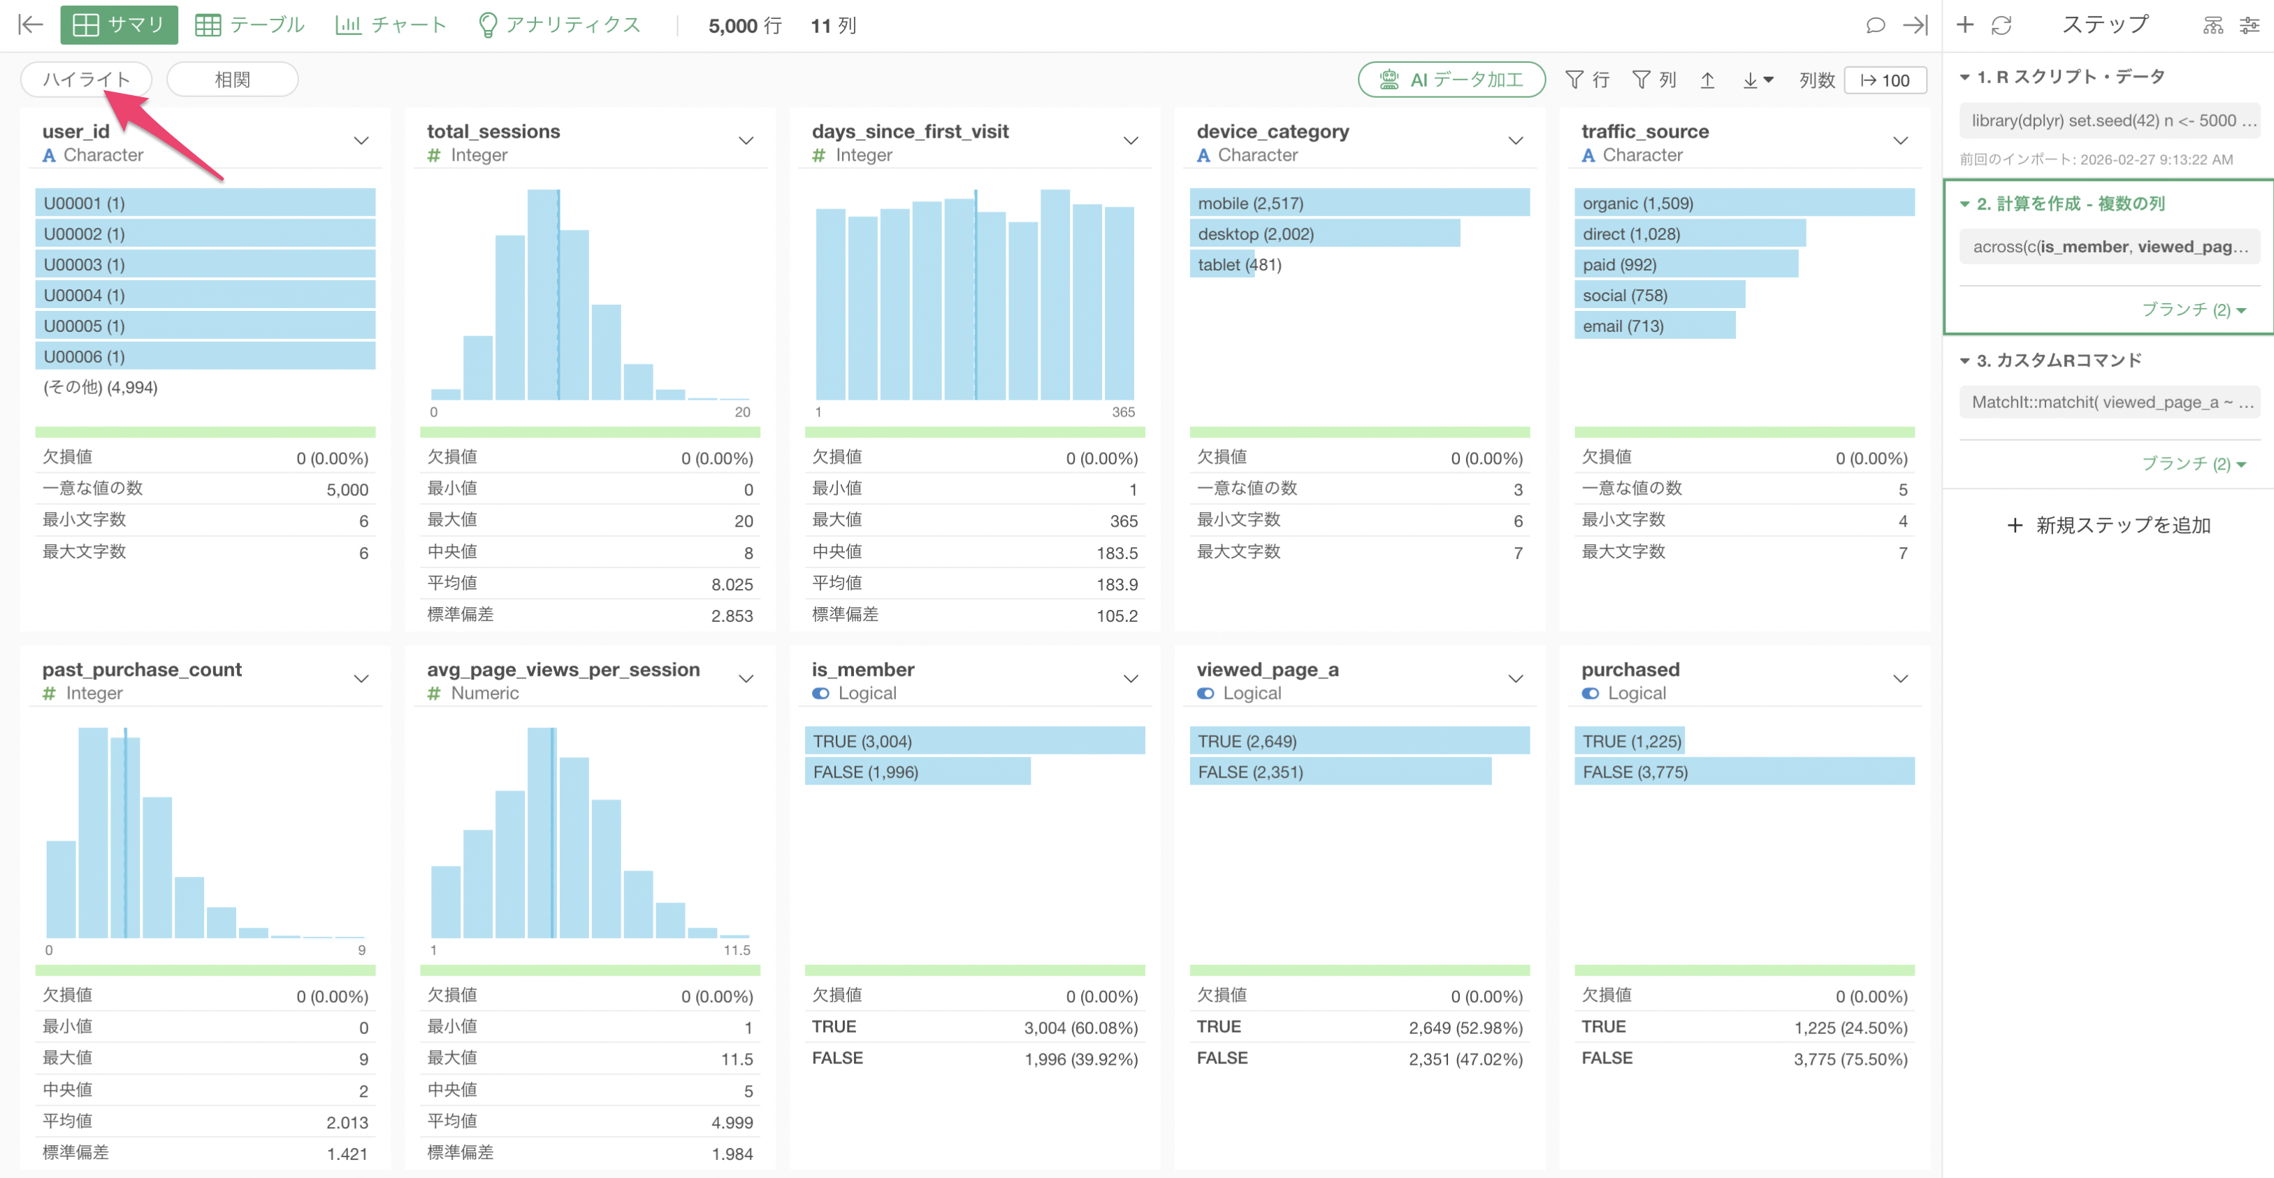Click 新規ステップを追加 link
The width and height of the screenshot is (2274, 1178).
[2108, 526]
